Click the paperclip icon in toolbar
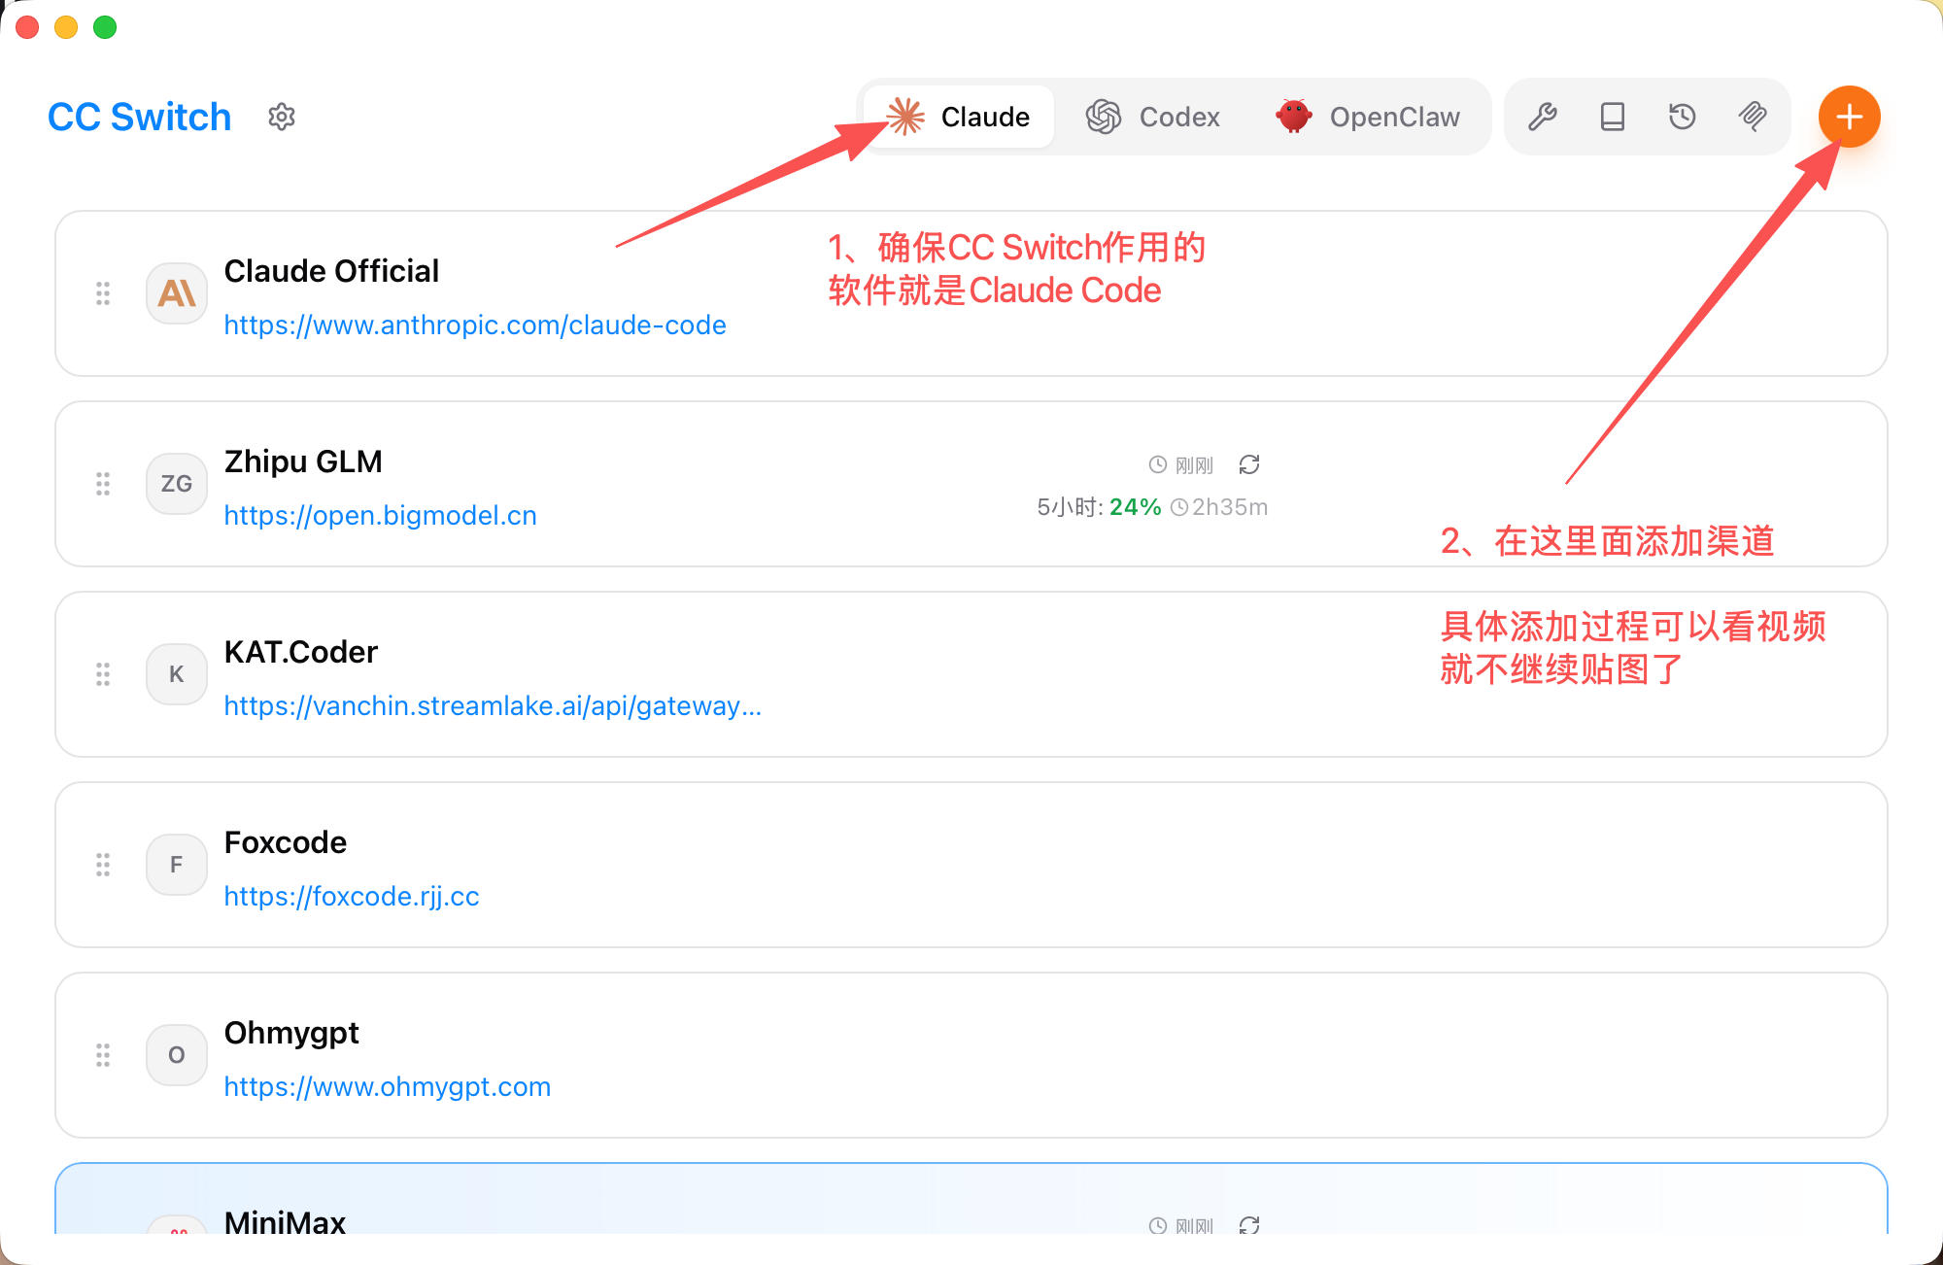 [x=1753, y=117]
